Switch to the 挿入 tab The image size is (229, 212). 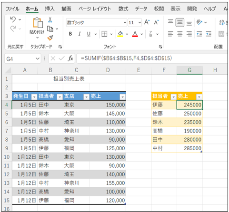coord(50,9)
